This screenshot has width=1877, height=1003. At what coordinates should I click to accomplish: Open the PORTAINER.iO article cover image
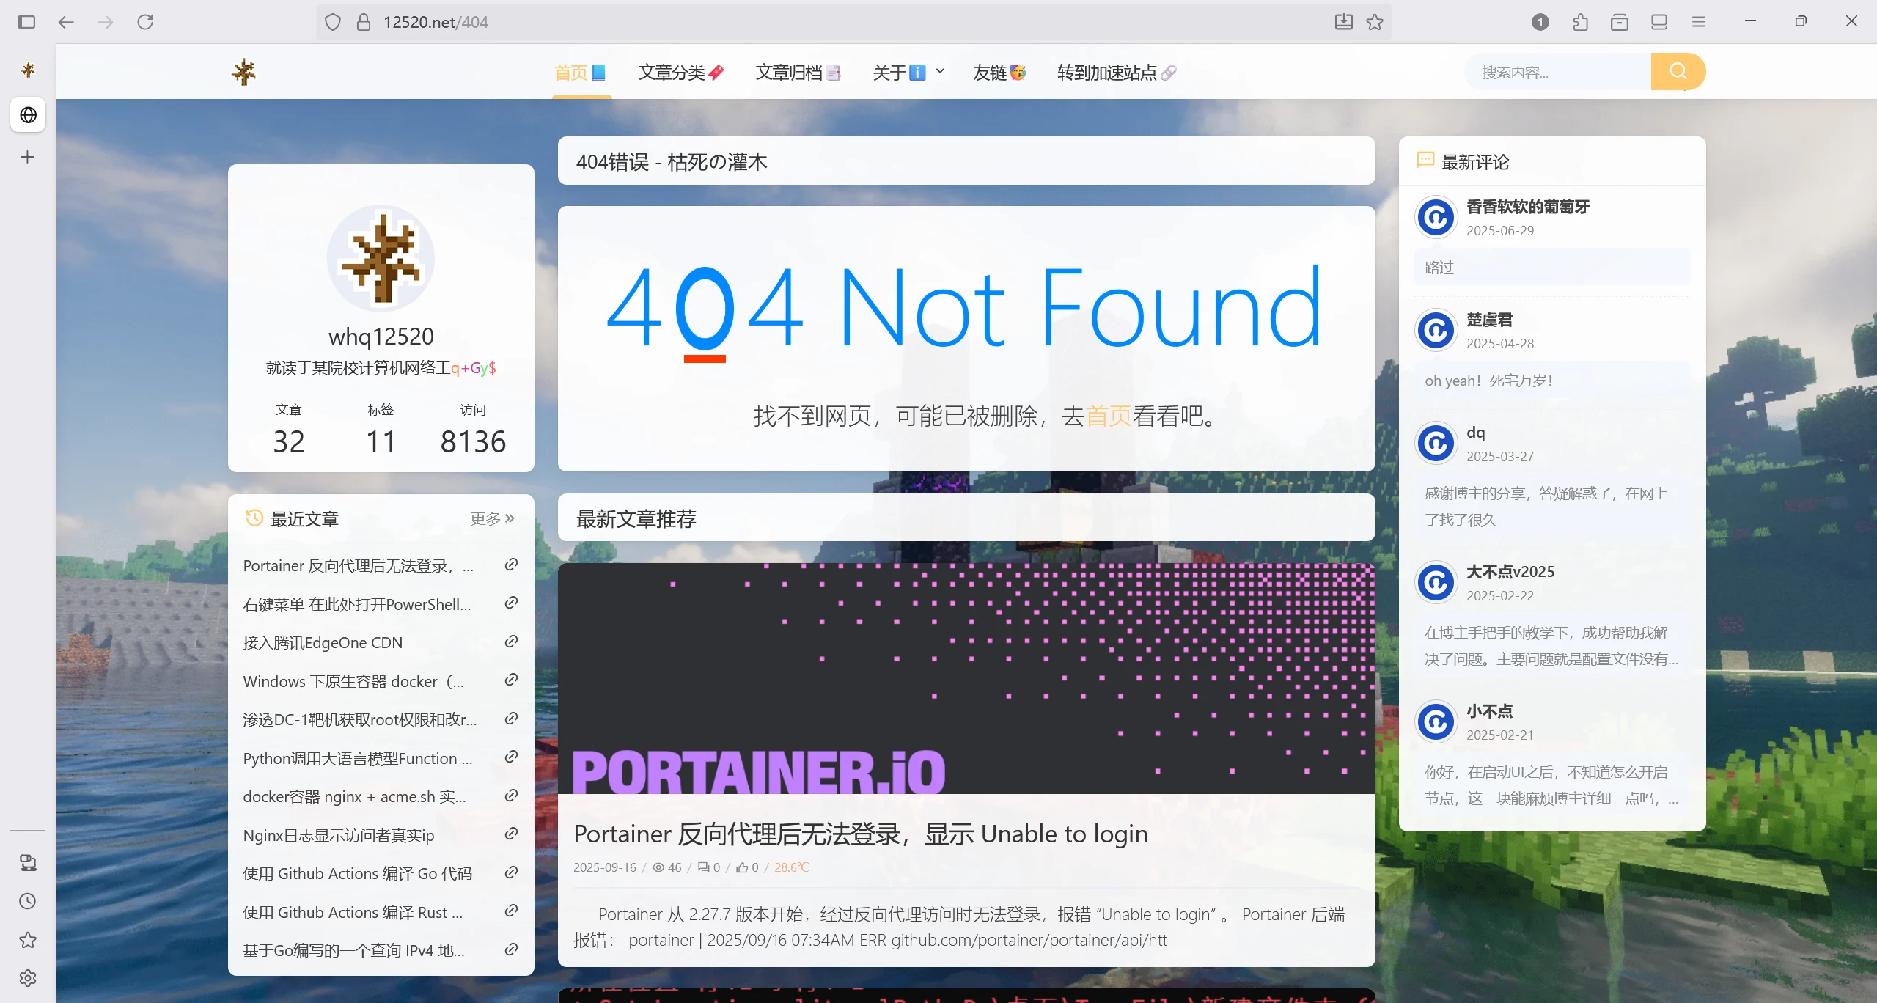click(966, 678)
